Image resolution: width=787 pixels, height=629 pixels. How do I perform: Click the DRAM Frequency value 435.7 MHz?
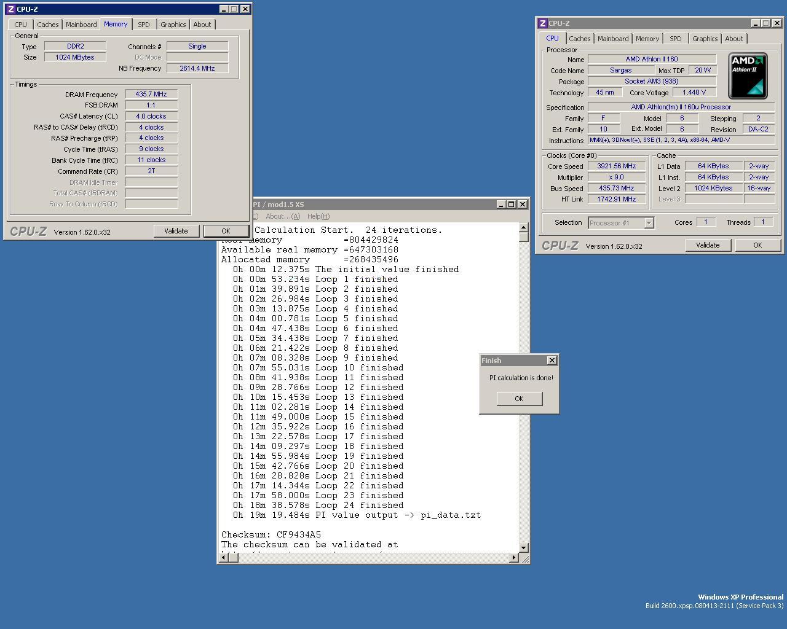[151, 94]
